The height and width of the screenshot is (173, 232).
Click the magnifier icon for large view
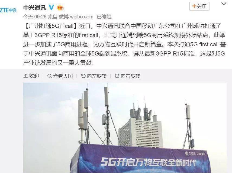click(x=49, y=76)
